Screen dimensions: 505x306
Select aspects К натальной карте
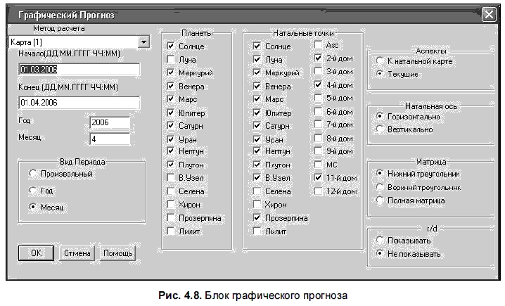(x=380, y=61)
